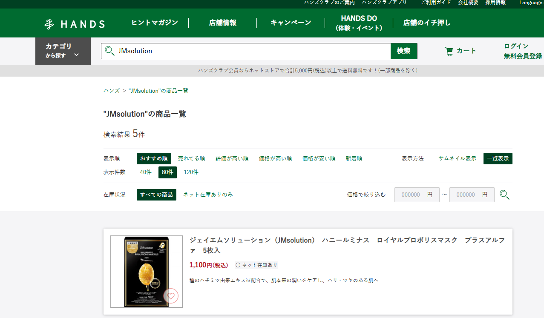544x318 pixels.
Task: Show 120件 per page
Action: tap(191, 172)
